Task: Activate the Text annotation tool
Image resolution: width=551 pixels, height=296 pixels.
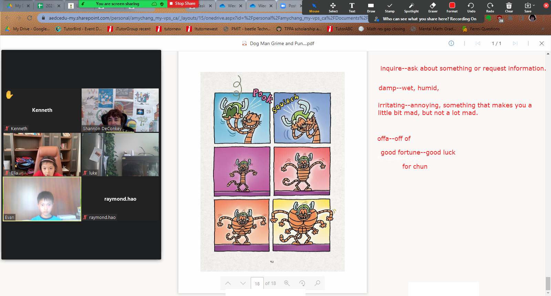Action: pyautogui.click(x=352, y=8)
